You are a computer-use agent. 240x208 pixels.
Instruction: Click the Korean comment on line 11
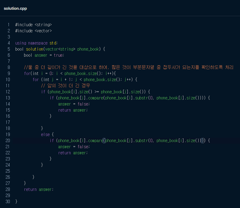[x=66, y=86]
